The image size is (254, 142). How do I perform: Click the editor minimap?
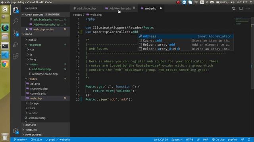click(x=242, y=21)
